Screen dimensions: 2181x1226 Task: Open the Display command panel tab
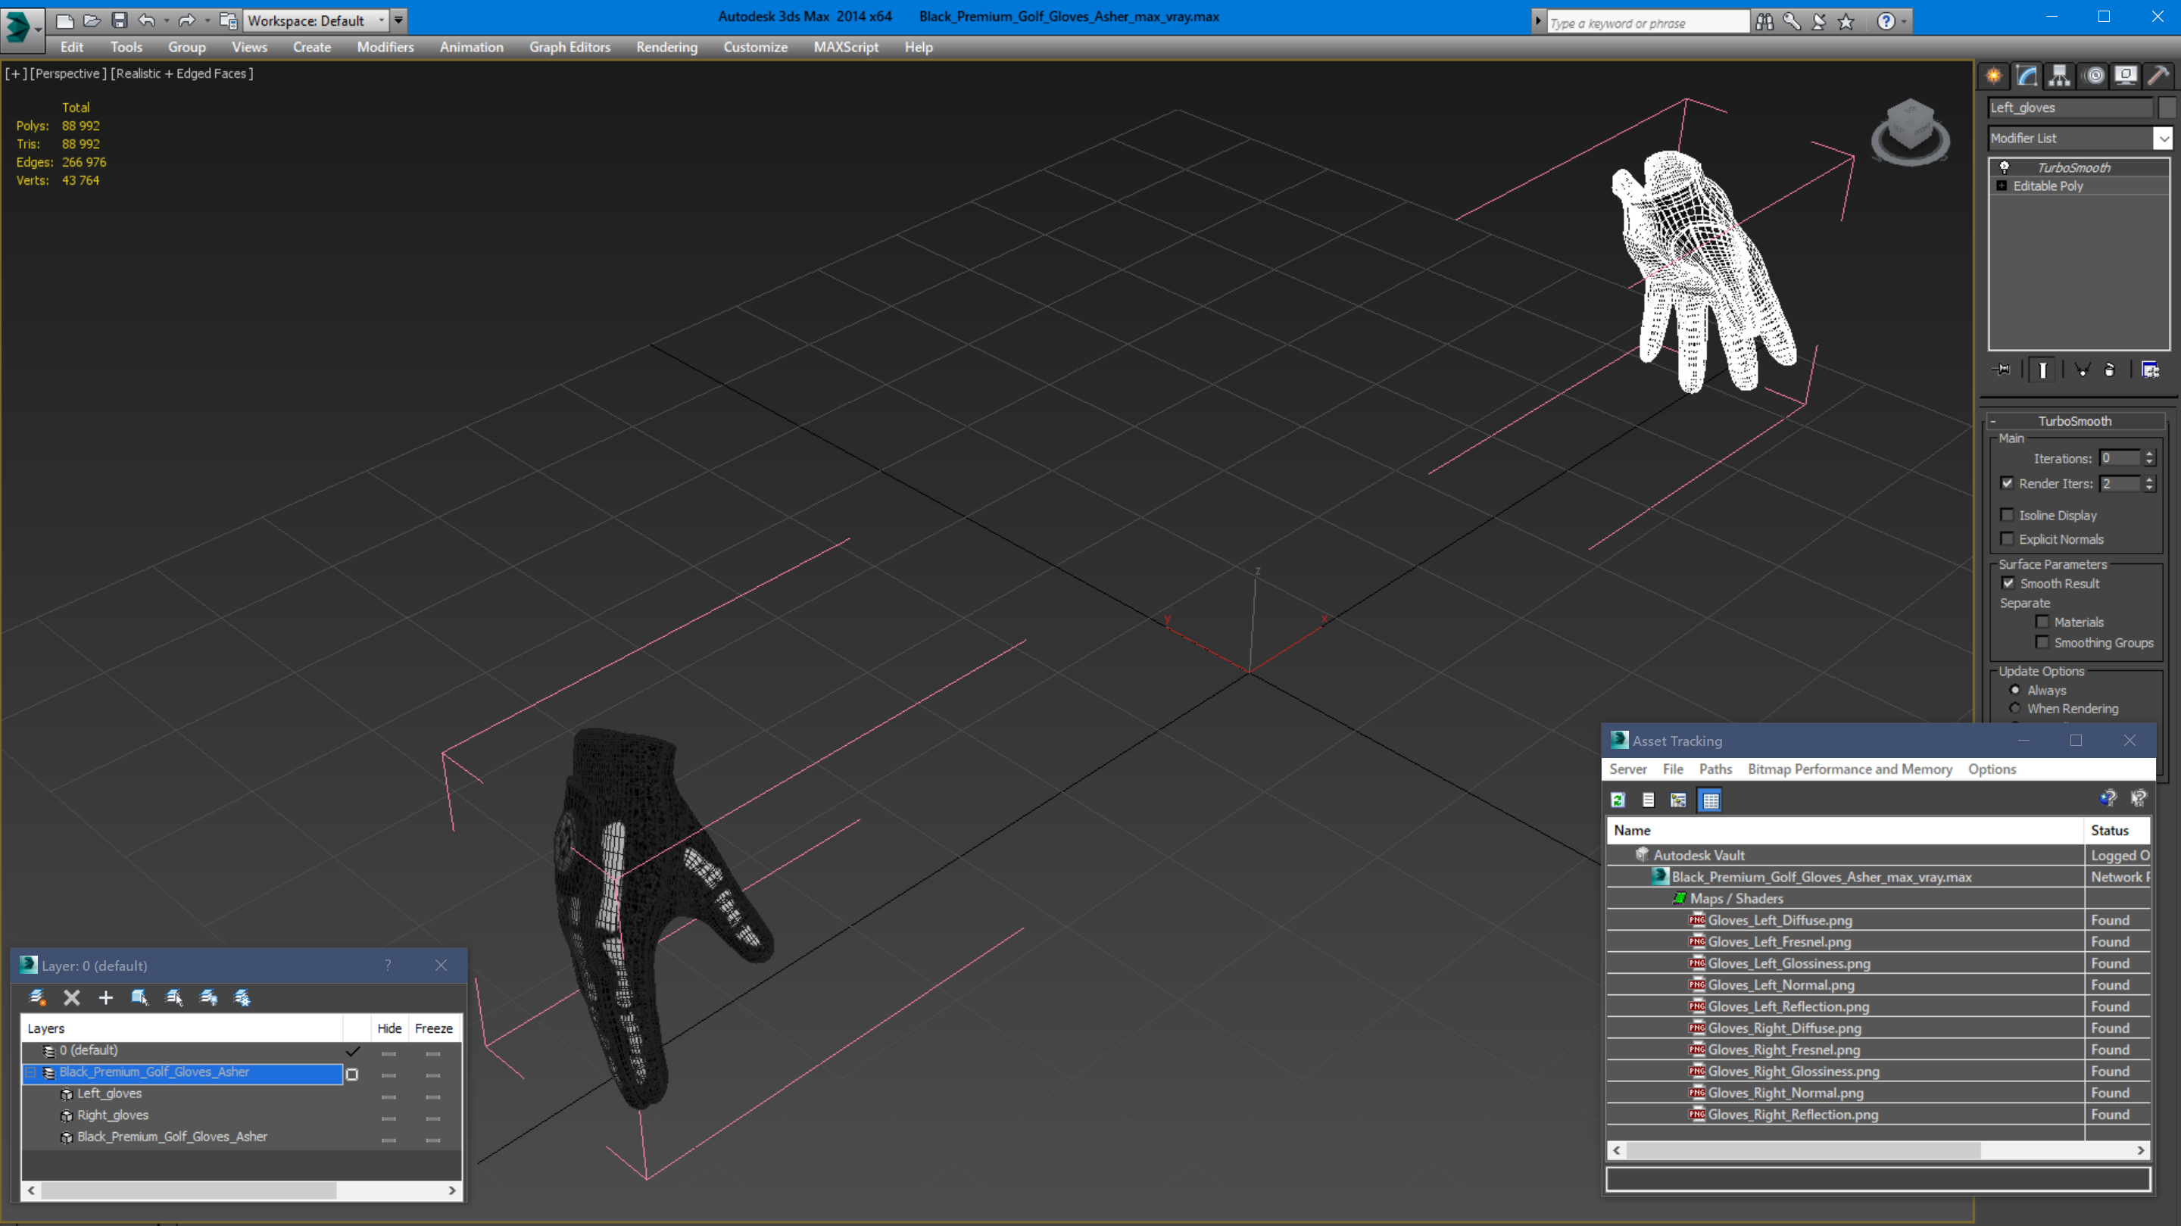coord(2126,76)
